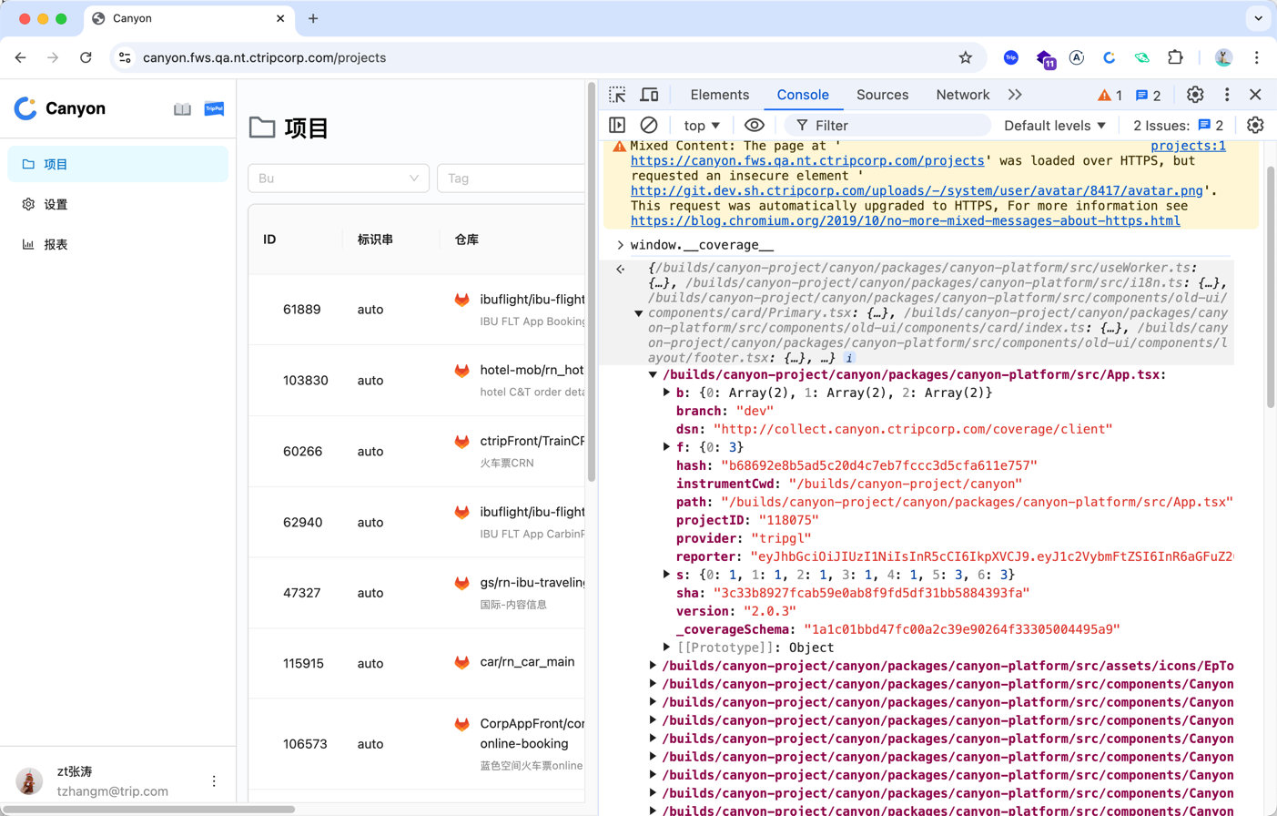
Task: Switch to the Elements tab
Action: (719, 95)
